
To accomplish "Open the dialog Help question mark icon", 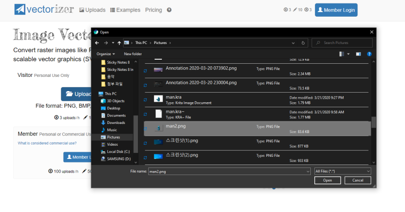I will [370, 54].
